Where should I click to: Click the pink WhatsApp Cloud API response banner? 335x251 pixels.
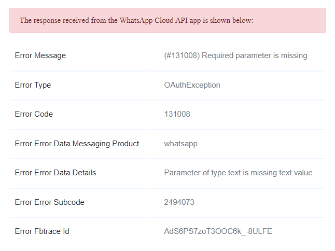[x=167, y=20]
